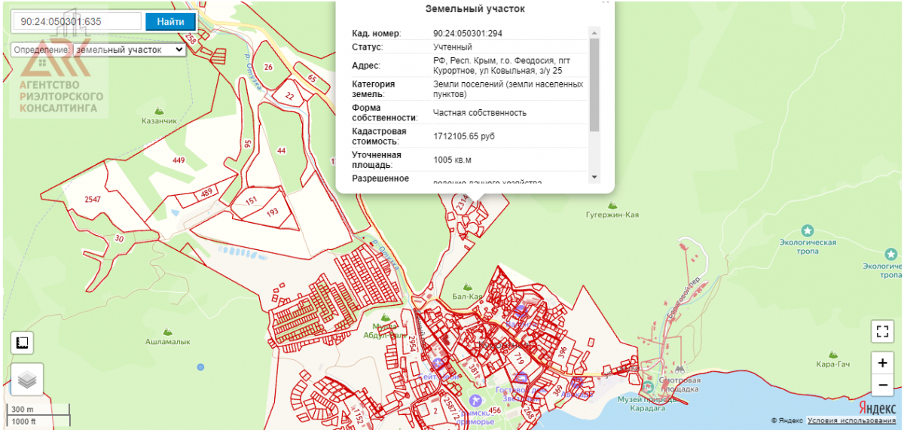Open the map layers switcher
This screenshot has width=904, height=430.
(x=27, y=380)
